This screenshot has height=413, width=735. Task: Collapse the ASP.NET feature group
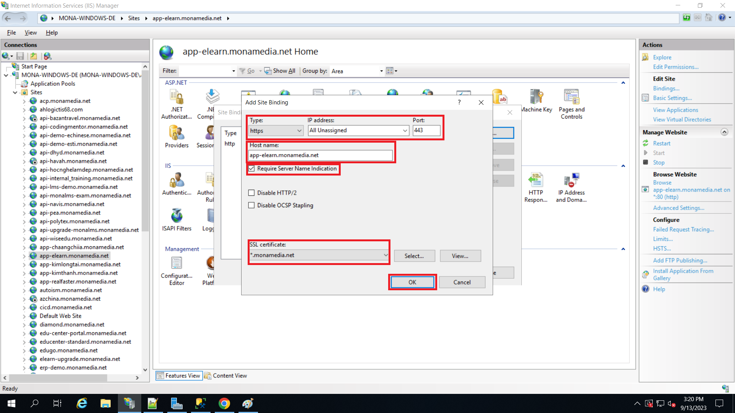(623, 83)
